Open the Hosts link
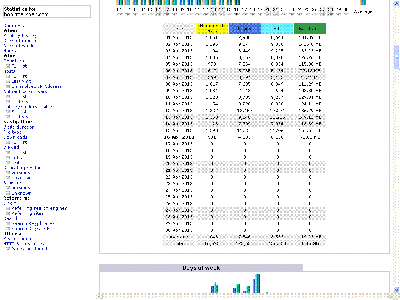The height and width of the screenshot is (300, 400). pyautogui.click(x=9, y=71)
